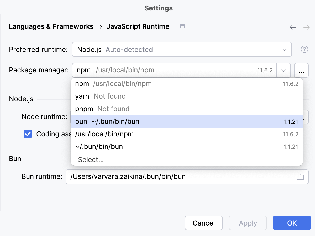Image resolution: width=315 pixels, height=236 pixels.
Task: Open the Languages & Frameworks breadcrumb
Action: 51,26
